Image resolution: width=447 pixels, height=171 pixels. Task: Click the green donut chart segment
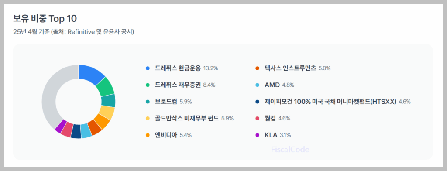[106, 87]
